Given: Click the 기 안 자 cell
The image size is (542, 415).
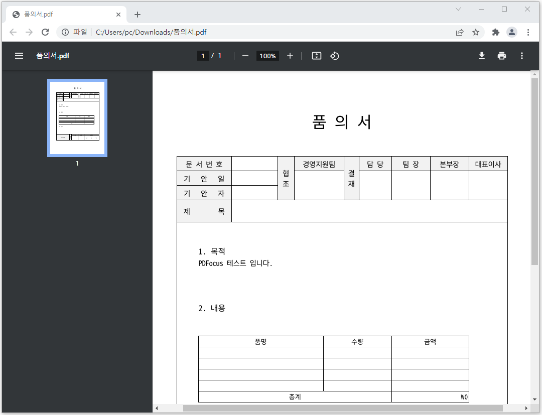Looking at the screenshot, I should pos(204,193).
